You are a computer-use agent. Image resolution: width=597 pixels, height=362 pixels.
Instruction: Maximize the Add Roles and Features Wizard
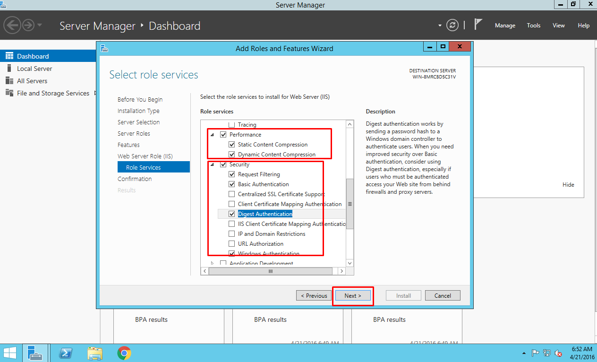tap(443, 47)
